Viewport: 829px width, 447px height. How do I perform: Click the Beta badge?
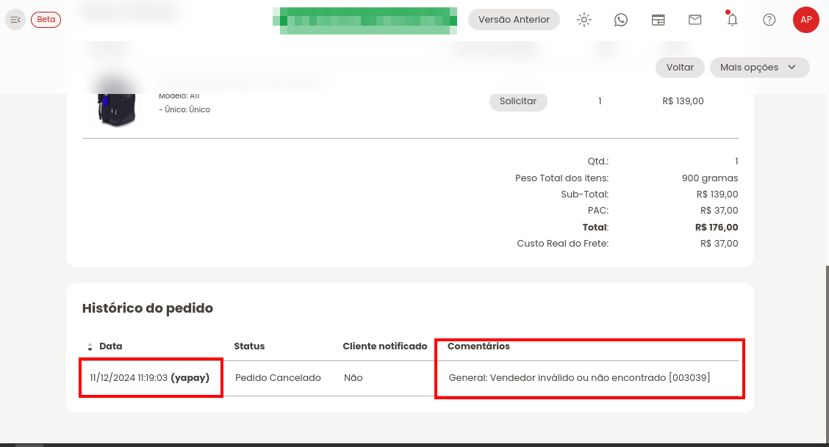coord(46,20)
